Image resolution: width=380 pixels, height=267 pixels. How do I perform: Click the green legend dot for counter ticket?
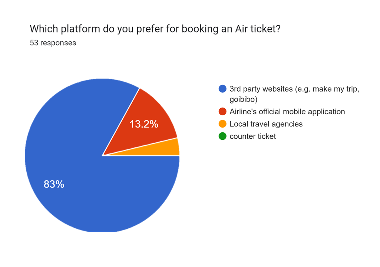pos(222,136)
